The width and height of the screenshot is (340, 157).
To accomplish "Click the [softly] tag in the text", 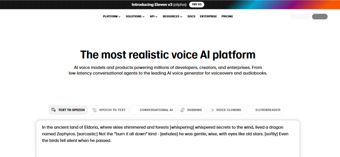I will tap(271, 134).
